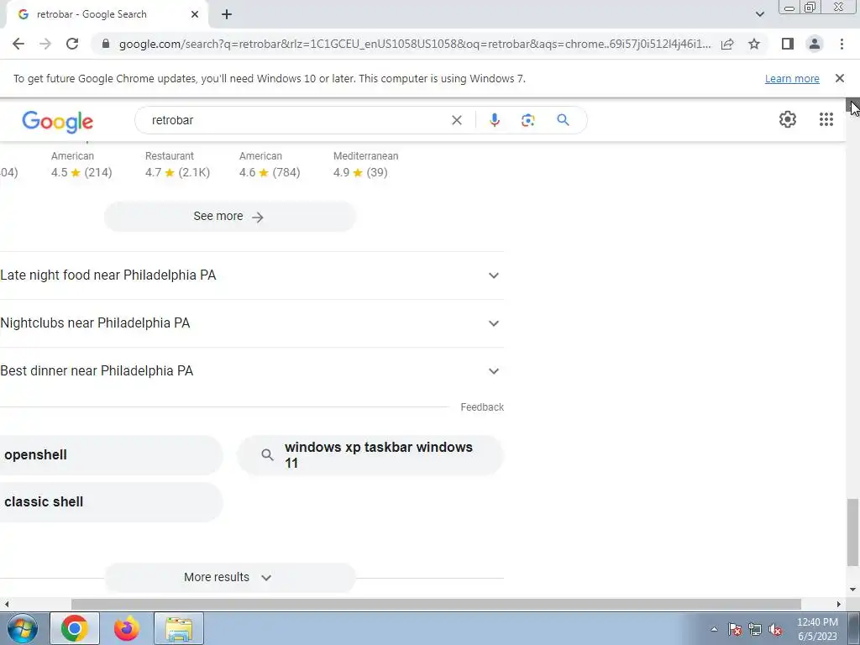
Task: Open the network status tray icon
Action: [755, 630]
